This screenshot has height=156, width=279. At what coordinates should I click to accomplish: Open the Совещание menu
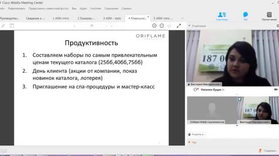point(111,9)
